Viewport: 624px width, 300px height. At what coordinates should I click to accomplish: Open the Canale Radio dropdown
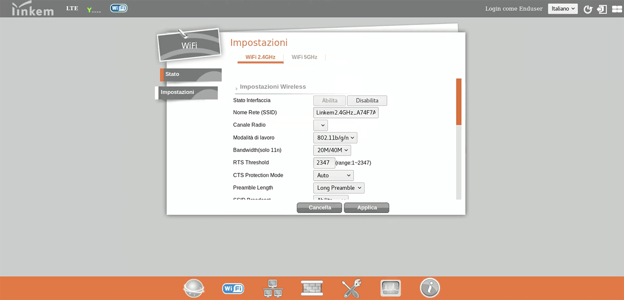(320, 125)
